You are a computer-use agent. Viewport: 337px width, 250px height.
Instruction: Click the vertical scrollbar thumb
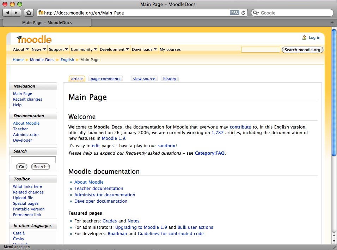[x=334, y=93]
